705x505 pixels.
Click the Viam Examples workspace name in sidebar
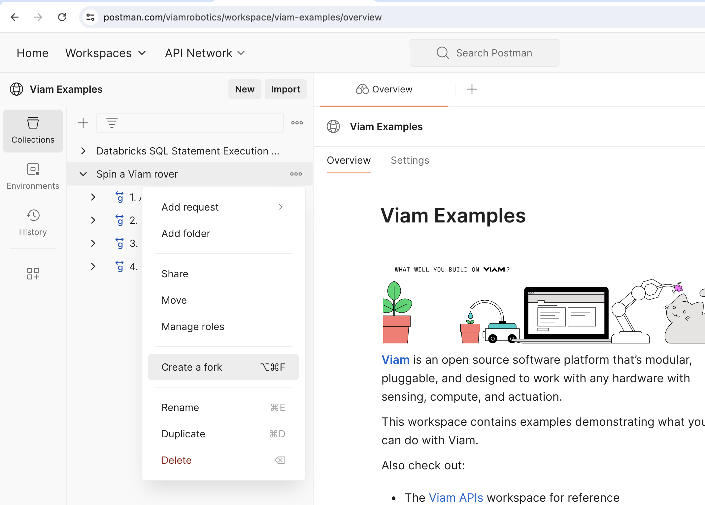(66, 89)
